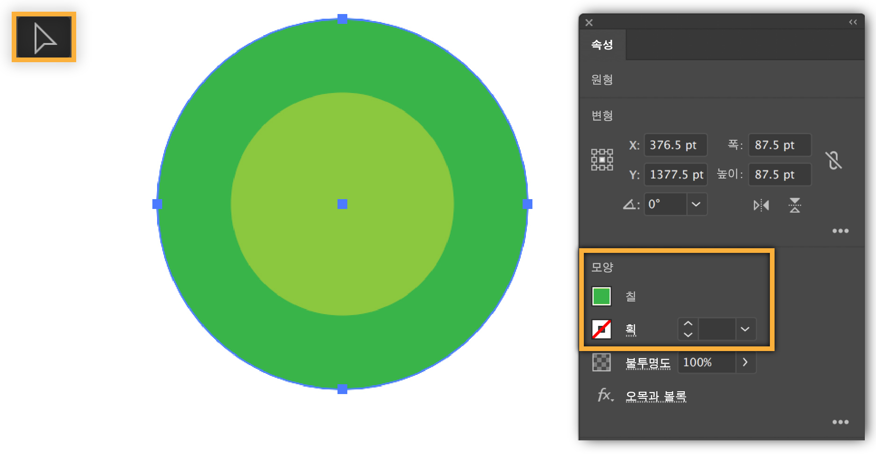Click the top anchor point
This screenshot has width=876, height=474.
coord(342,19)
